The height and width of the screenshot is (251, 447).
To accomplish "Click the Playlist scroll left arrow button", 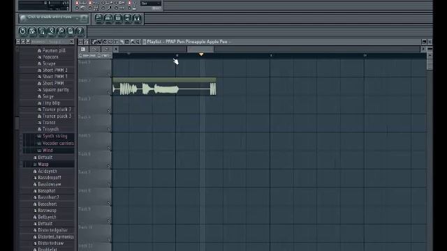I will coord(116,50).
